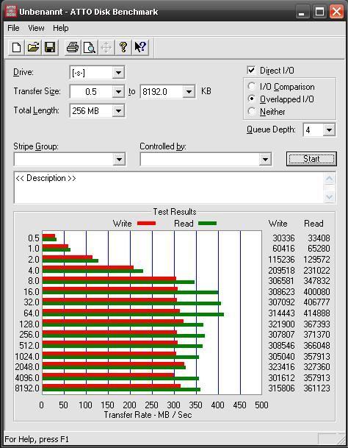Select the Overlapped I/O radio button
This screenshot has width=348, height=448.
[x=252, y=99]
